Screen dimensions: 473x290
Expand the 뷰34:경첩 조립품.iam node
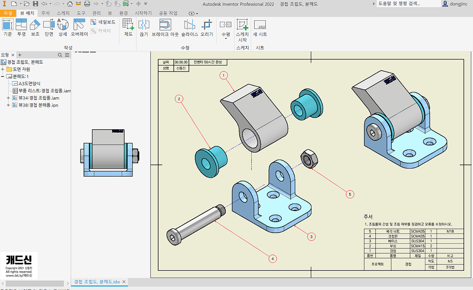(x=8, y=98)
